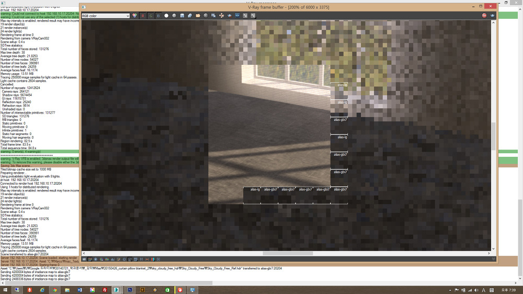
Task: Clear the frame buffer image
Action: click(x=206, y=16)
